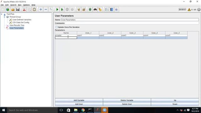
Task: Click the Reset Search icon
Action: pos(100,9)
